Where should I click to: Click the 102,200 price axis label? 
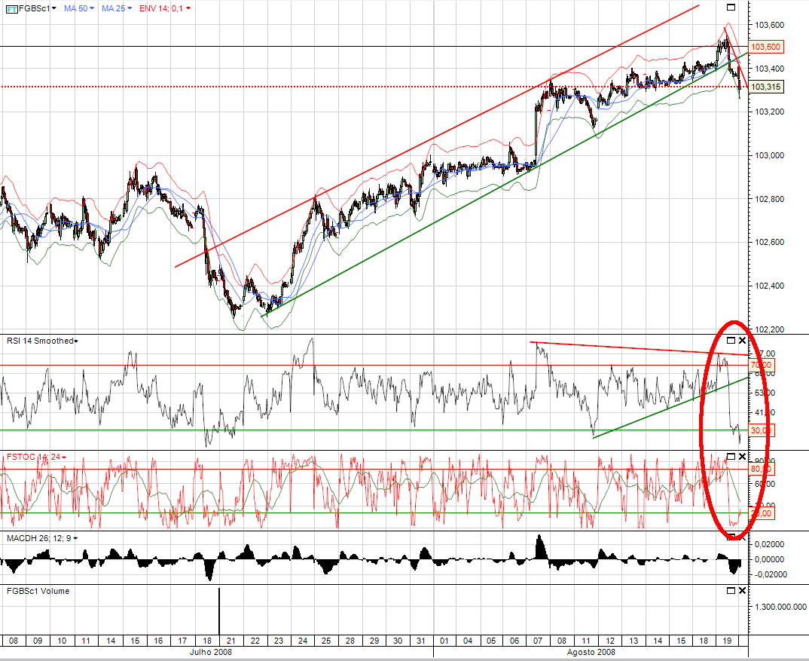[769, 329]
